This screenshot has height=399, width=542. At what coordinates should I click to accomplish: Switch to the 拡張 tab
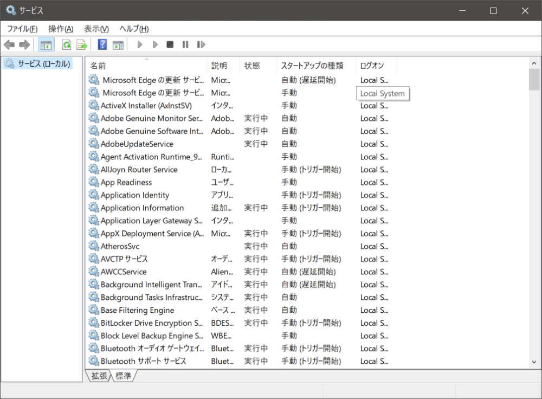tap(99, 376)
